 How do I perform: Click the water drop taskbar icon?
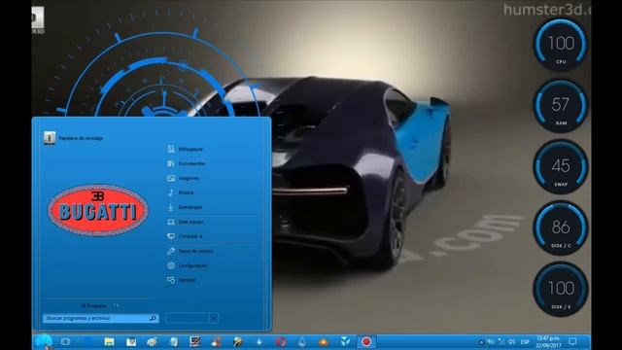point(302,341)
